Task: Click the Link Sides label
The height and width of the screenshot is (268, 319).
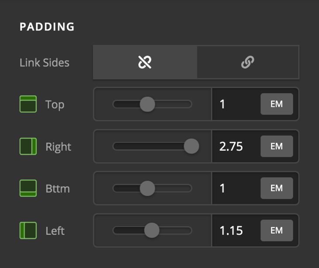Action: (45, 63)
